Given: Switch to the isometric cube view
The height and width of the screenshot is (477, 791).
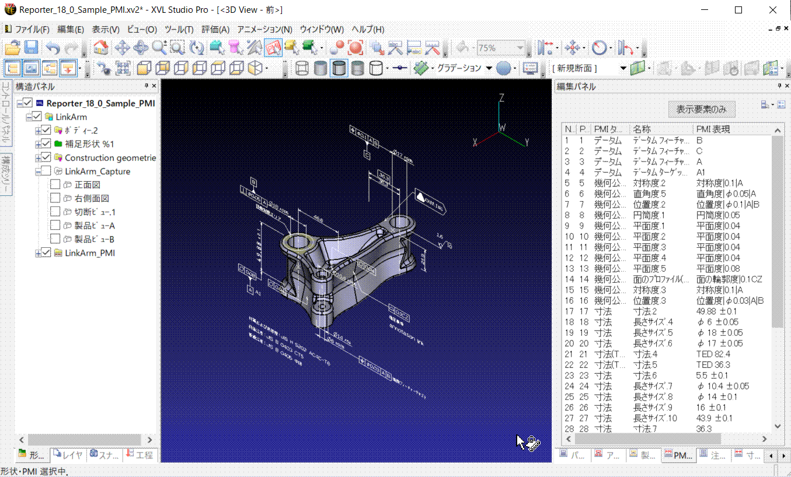Looking at the screenshot, I should click(255, 68).
